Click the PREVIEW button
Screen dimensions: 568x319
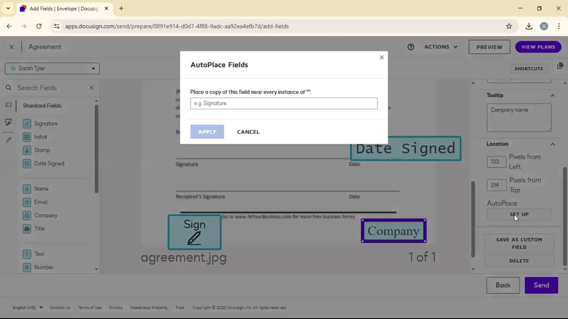(x=489, y=47)
